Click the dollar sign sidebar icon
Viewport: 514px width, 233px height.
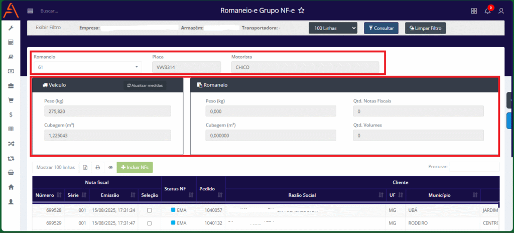pyautogui.click(x=11, y=114)
